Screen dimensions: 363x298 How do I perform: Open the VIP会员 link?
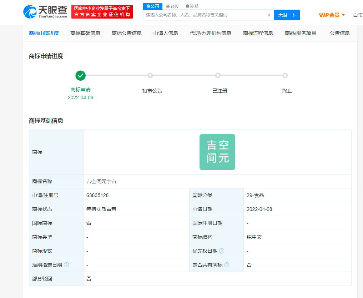(x=329, y=15)
